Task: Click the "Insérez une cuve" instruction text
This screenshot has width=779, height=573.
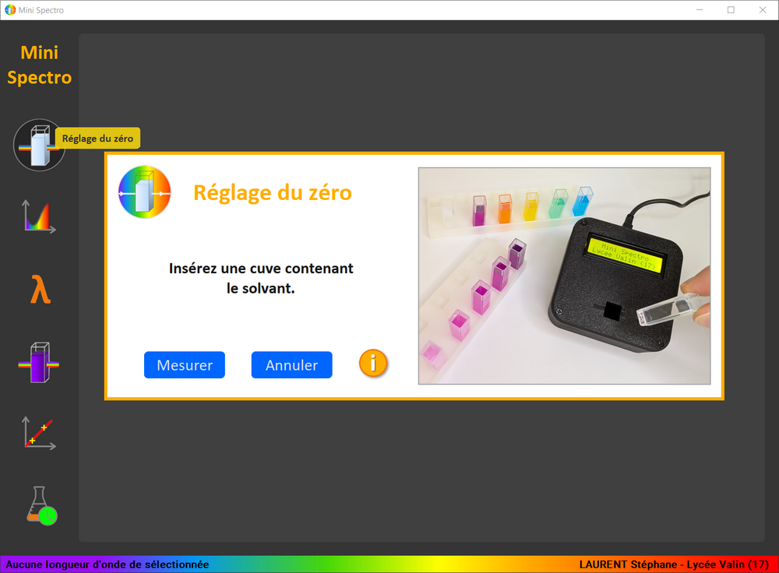Action: 261,279
